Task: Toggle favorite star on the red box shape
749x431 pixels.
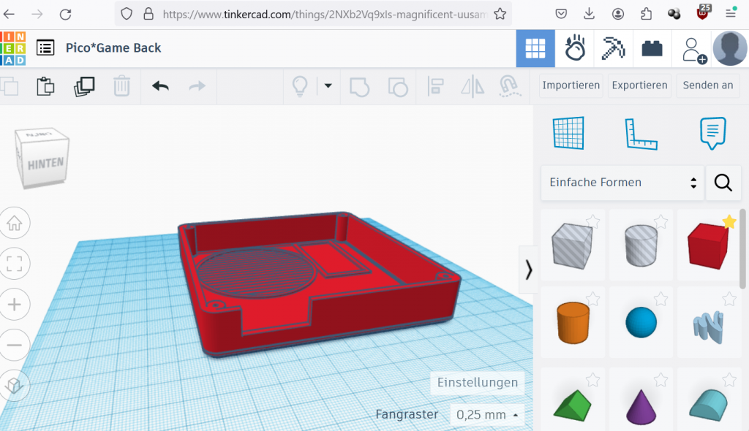Action: [x=729, y=222]
